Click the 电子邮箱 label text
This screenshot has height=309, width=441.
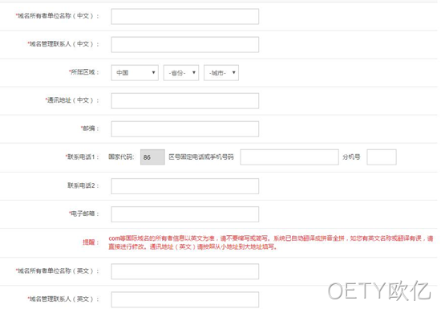[83, 213]
